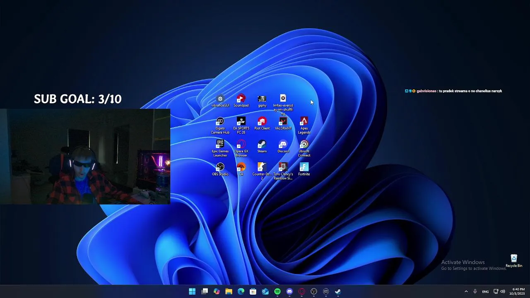The width and height of the screenshot is (530, 298).
Task: Select the giphy file on desktop
Action: [x=262, y=101]
